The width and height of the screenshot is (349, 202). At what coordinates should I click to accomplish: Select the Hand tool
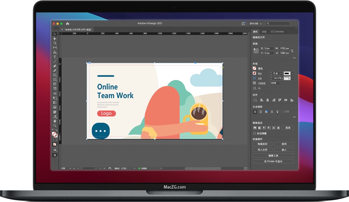click(x=55, y=121)
